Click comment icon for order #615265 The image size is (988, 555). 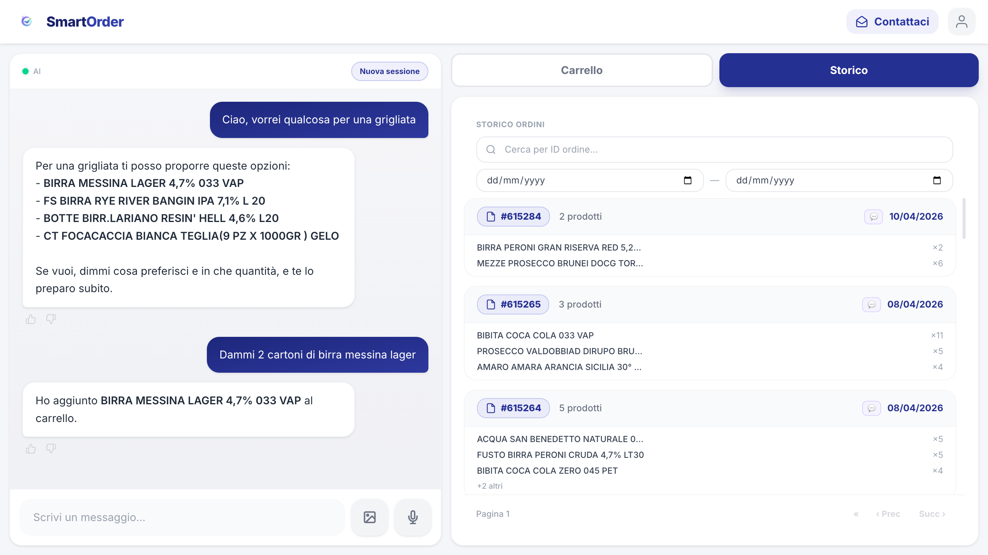[871, 304]
